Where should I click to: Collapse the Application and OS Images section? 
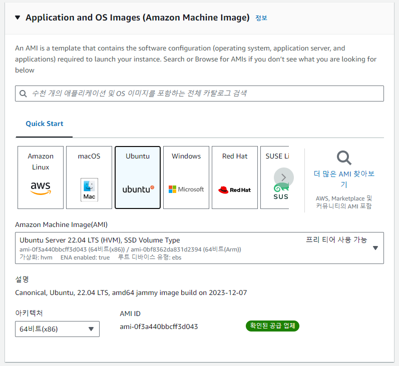click(x=18, y=17)
